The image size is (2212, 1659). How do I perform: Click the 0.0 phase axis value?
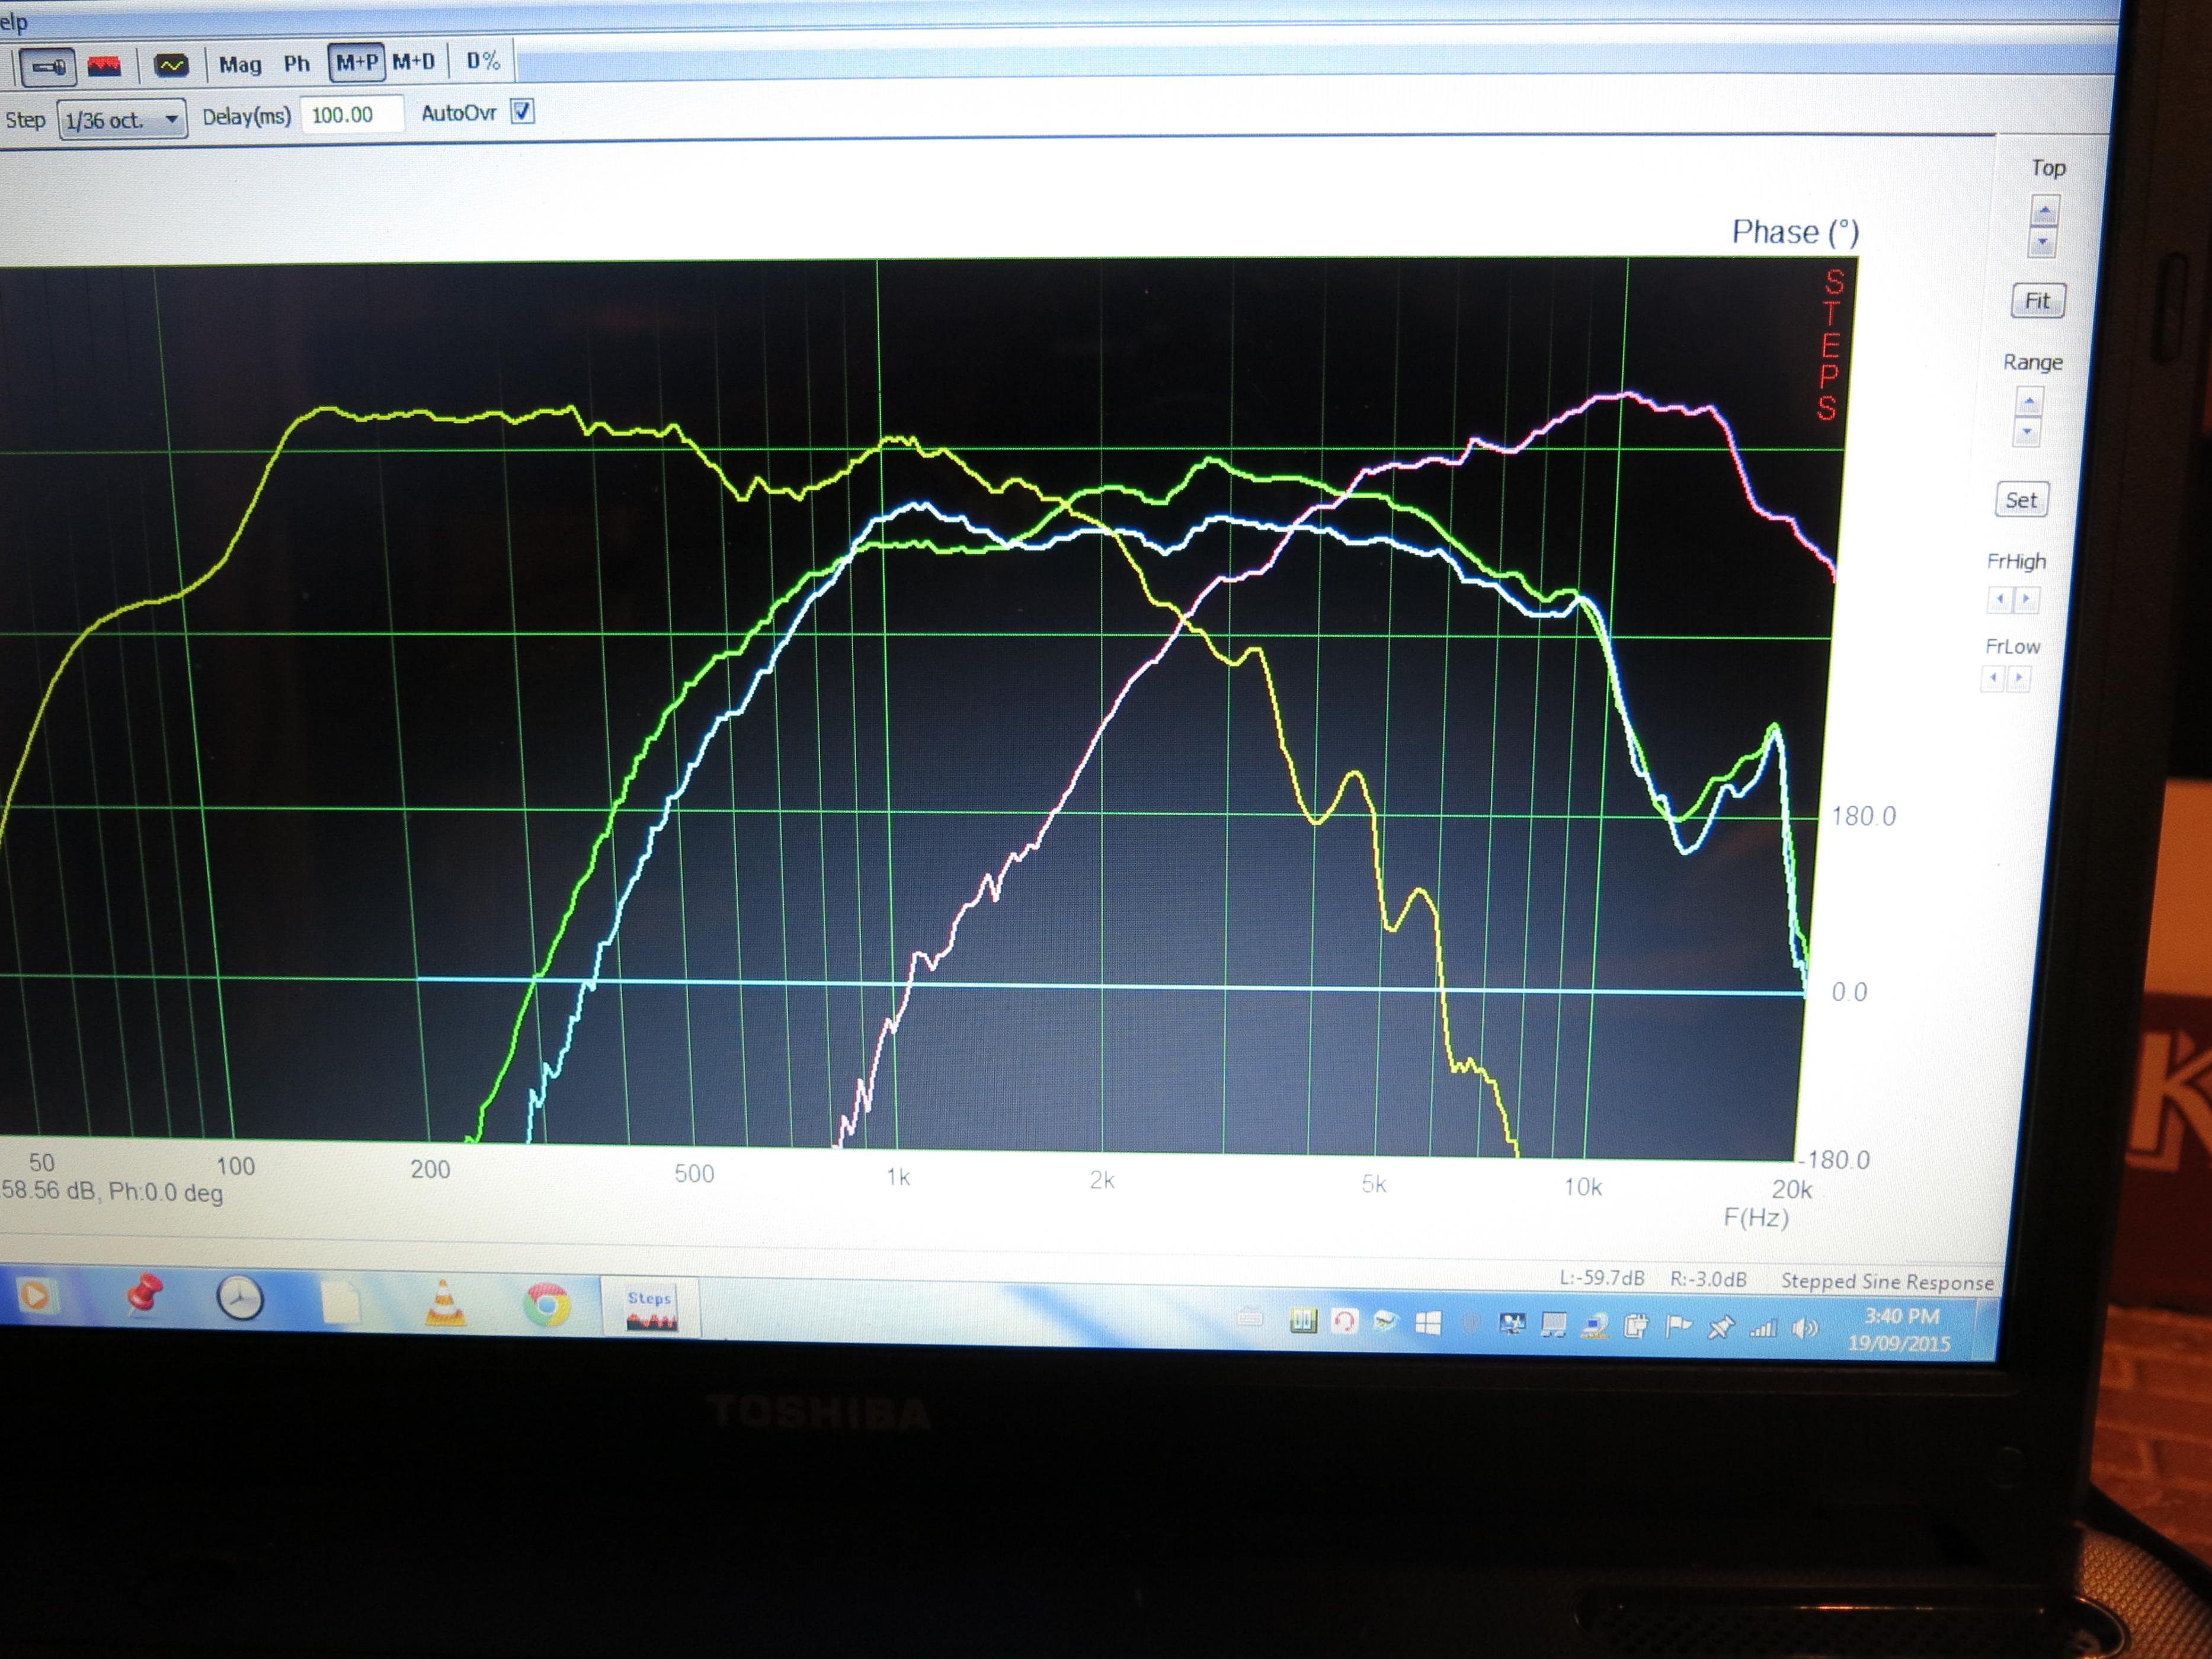[1849, 992]
